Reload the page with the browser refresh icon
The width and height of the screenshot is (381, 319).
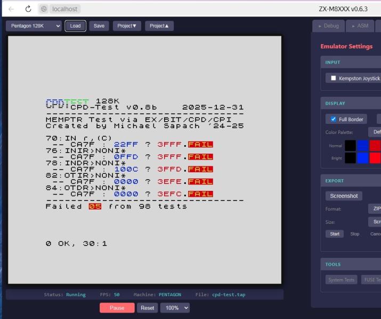tap(28, 9)
